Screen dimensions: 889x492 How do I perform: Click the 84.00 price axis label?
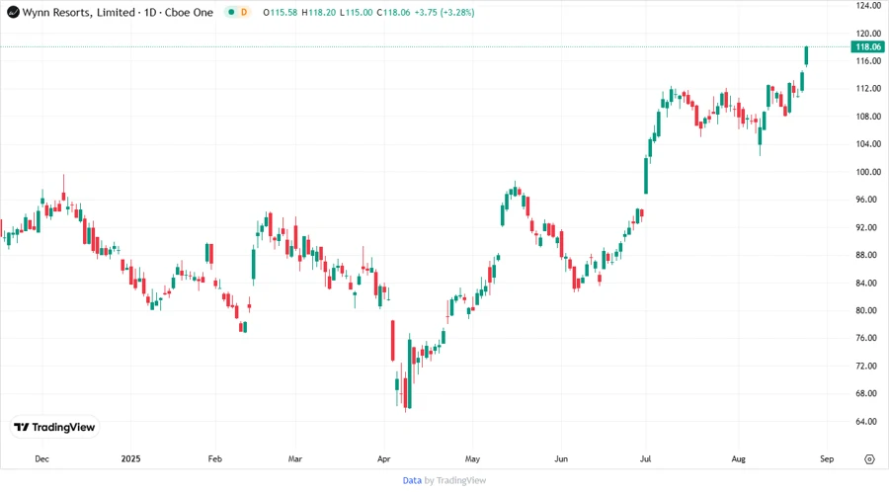(868, 283)
